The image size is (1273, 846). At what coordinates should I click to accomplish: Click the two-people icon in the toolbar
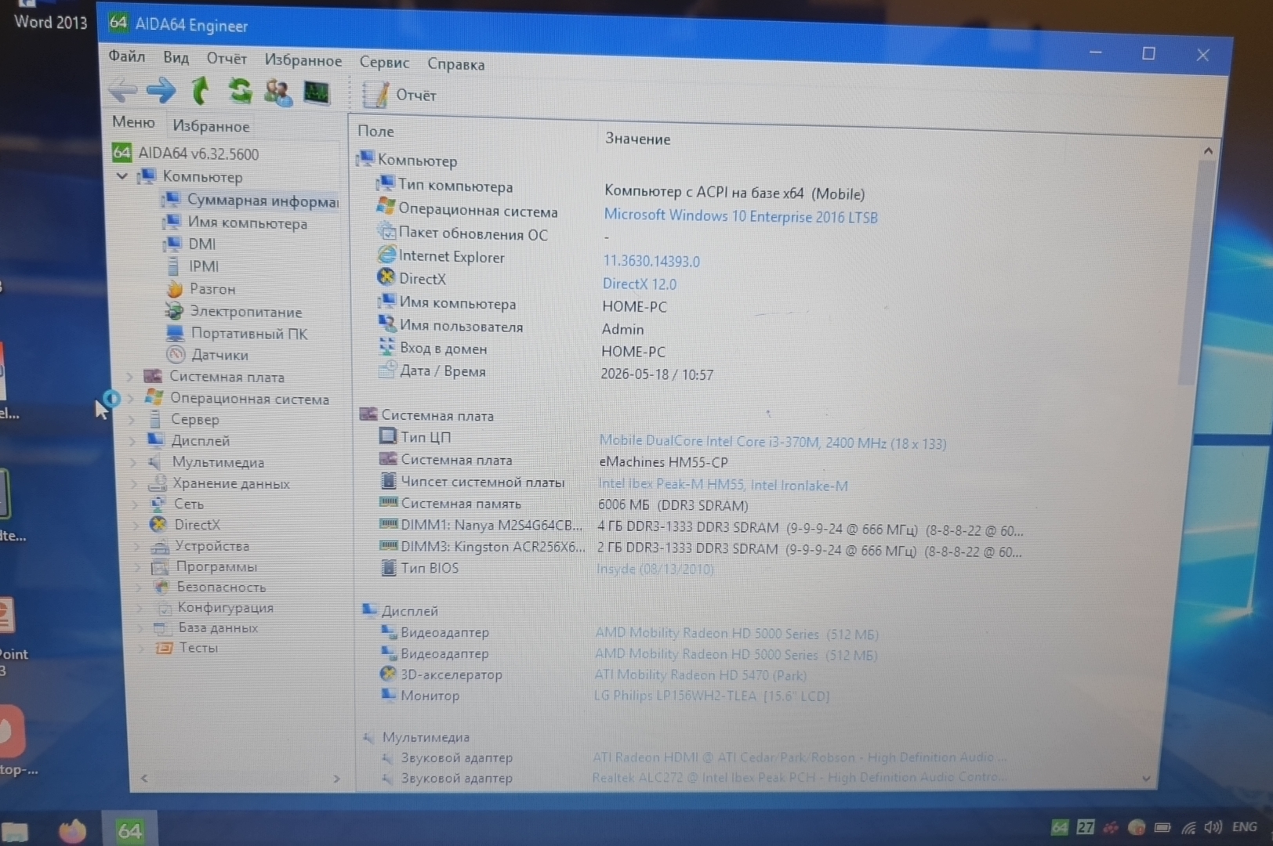[x=277, y=92]
